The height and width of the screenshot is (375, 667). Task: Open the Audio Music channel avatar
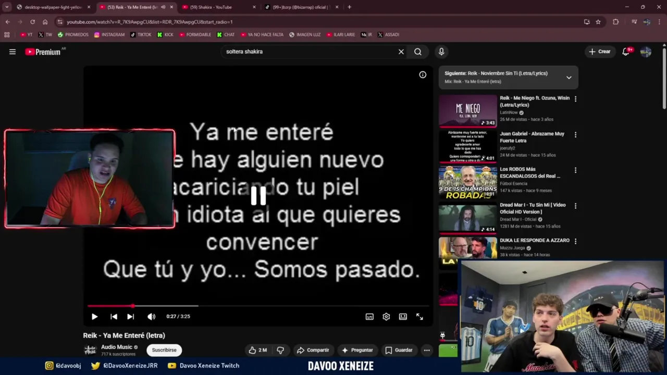tap(91, 350)
